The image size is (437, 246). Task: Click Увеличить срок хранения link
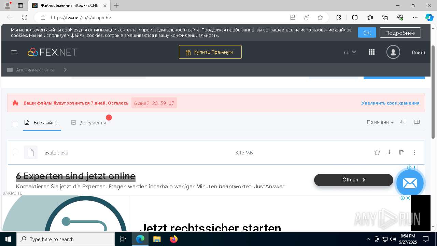click(391, 103)
